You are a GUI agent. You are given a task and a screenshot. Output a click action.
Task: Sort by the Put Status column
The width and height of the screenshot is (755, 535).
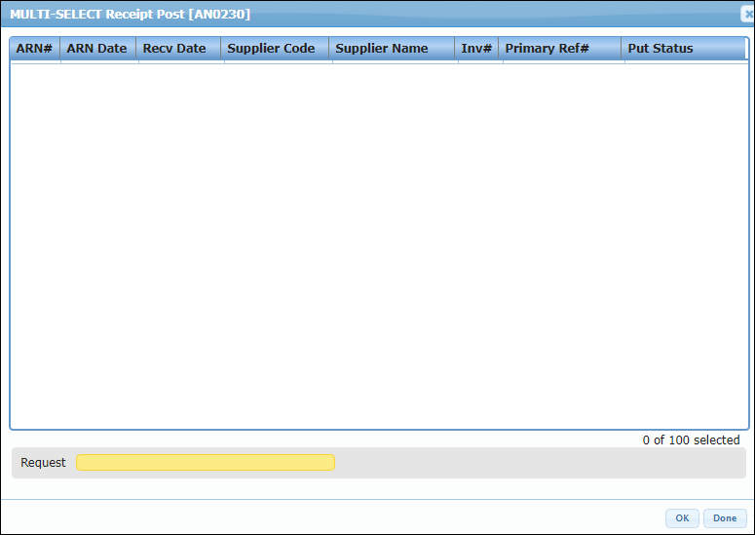click(661, 49)
